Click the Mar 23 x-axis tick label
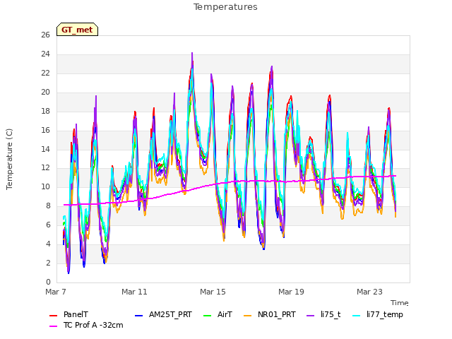The image size is (452, 339). click(369, 292)
